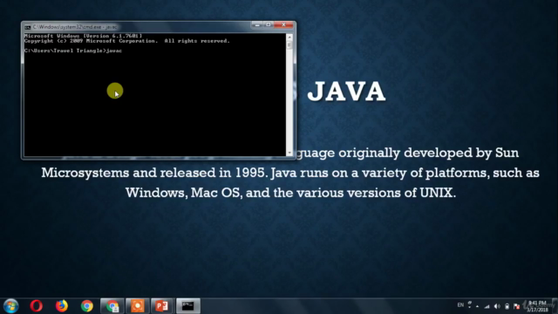The image size is (558, 314).
Task: Open the taskbar clock showing 8:41 PM
Action: [537, 306]
